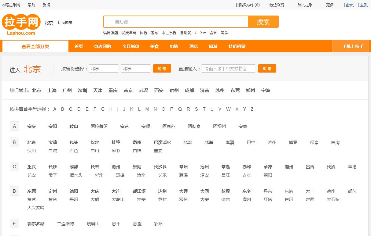Click the city name input field 请输入城市中文或拼音

228,69
